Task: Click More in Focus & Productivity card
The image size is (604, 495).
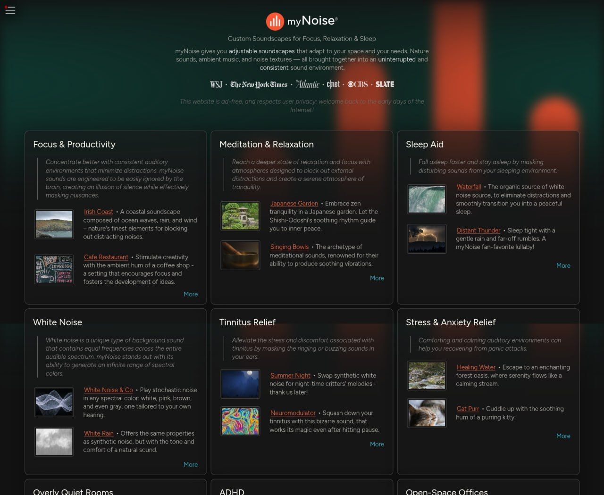Action: 191,294
